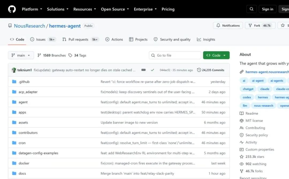The height and width of the screenshot is (179, 289).
Task: Open the MIT license link
Action: 251,121
